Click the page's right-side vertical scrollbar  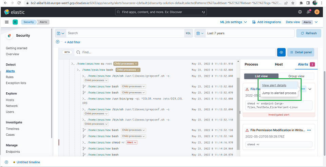tap(325, 113)
